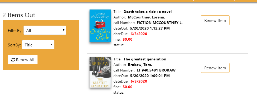Open the FilterBy dropdown showing All
The width and height of the screenshot is (257, 110).
click(45, 30)
